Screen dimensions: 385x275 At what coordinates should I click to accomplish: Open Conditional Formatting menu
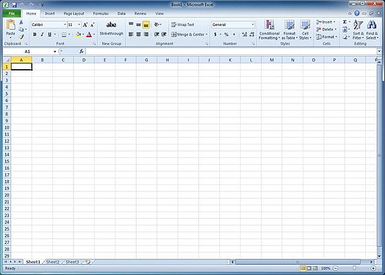pos(269,30)
